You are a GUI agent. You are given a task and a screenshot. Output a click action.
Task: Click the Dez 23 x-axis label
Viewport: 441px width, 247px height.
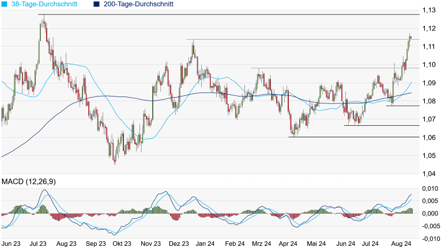[x=184, y=244]
